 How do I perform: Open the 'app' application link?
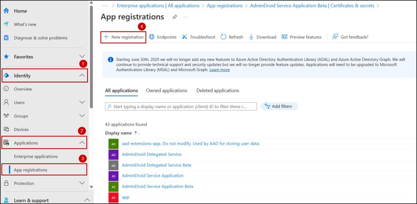[125, 197]
